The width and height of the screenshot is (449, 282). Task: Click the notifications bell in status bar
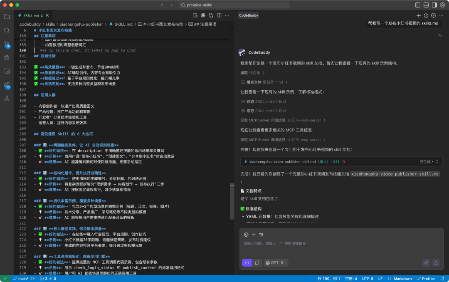pyautogui.click(x=442, y=279)
